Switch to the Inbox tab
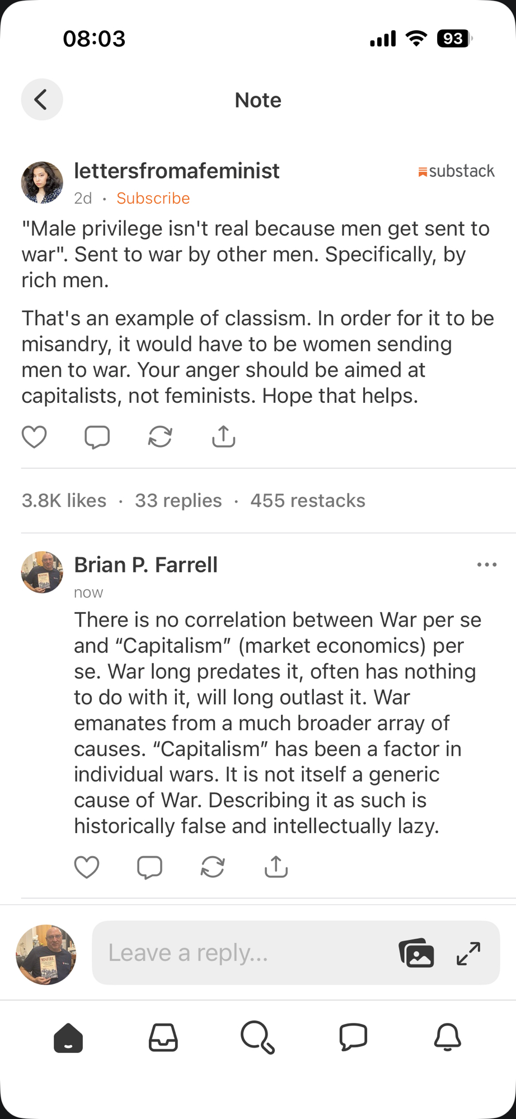 click(163, 1038)
